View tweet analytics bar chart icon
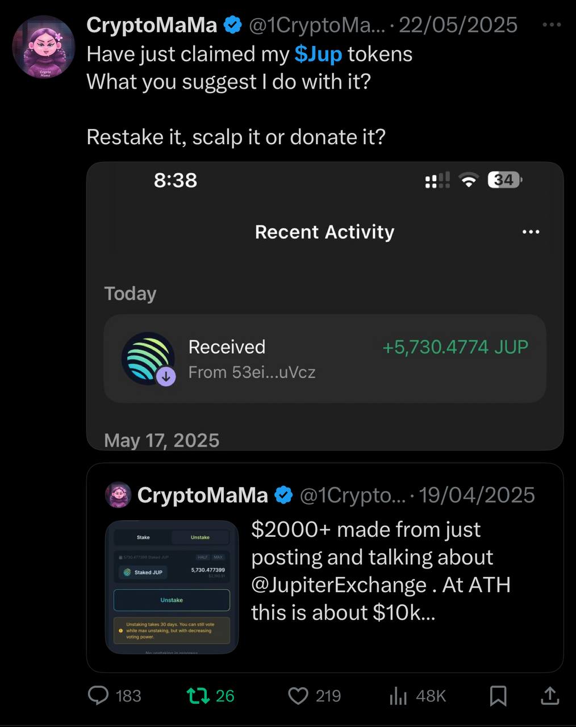This screenshot has width=576, height=727. coord(398,695)
